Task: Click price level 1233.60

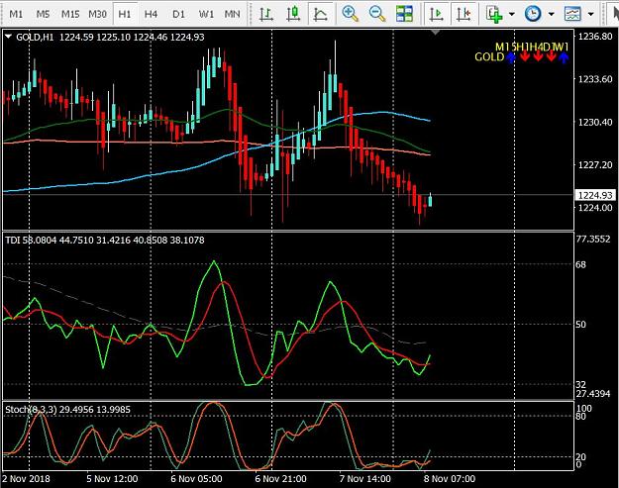Action: click(x=595, y=79)
